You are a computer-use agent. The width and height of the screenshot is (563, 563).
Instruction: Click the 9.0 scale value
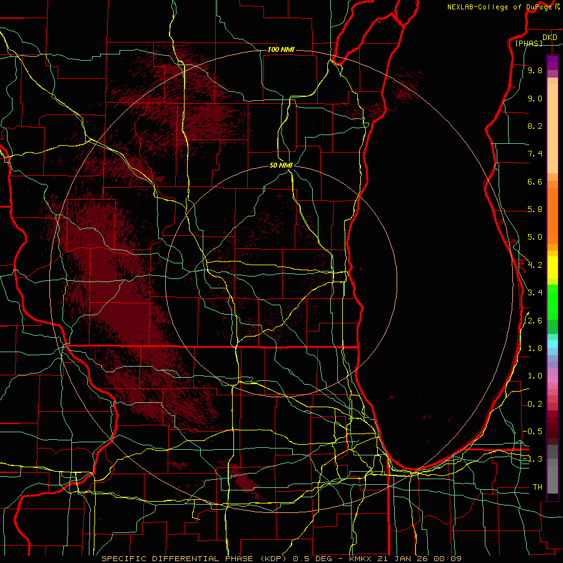click(535, 99)
